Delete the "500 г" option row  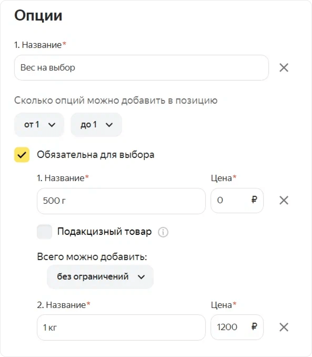point(284,200)
